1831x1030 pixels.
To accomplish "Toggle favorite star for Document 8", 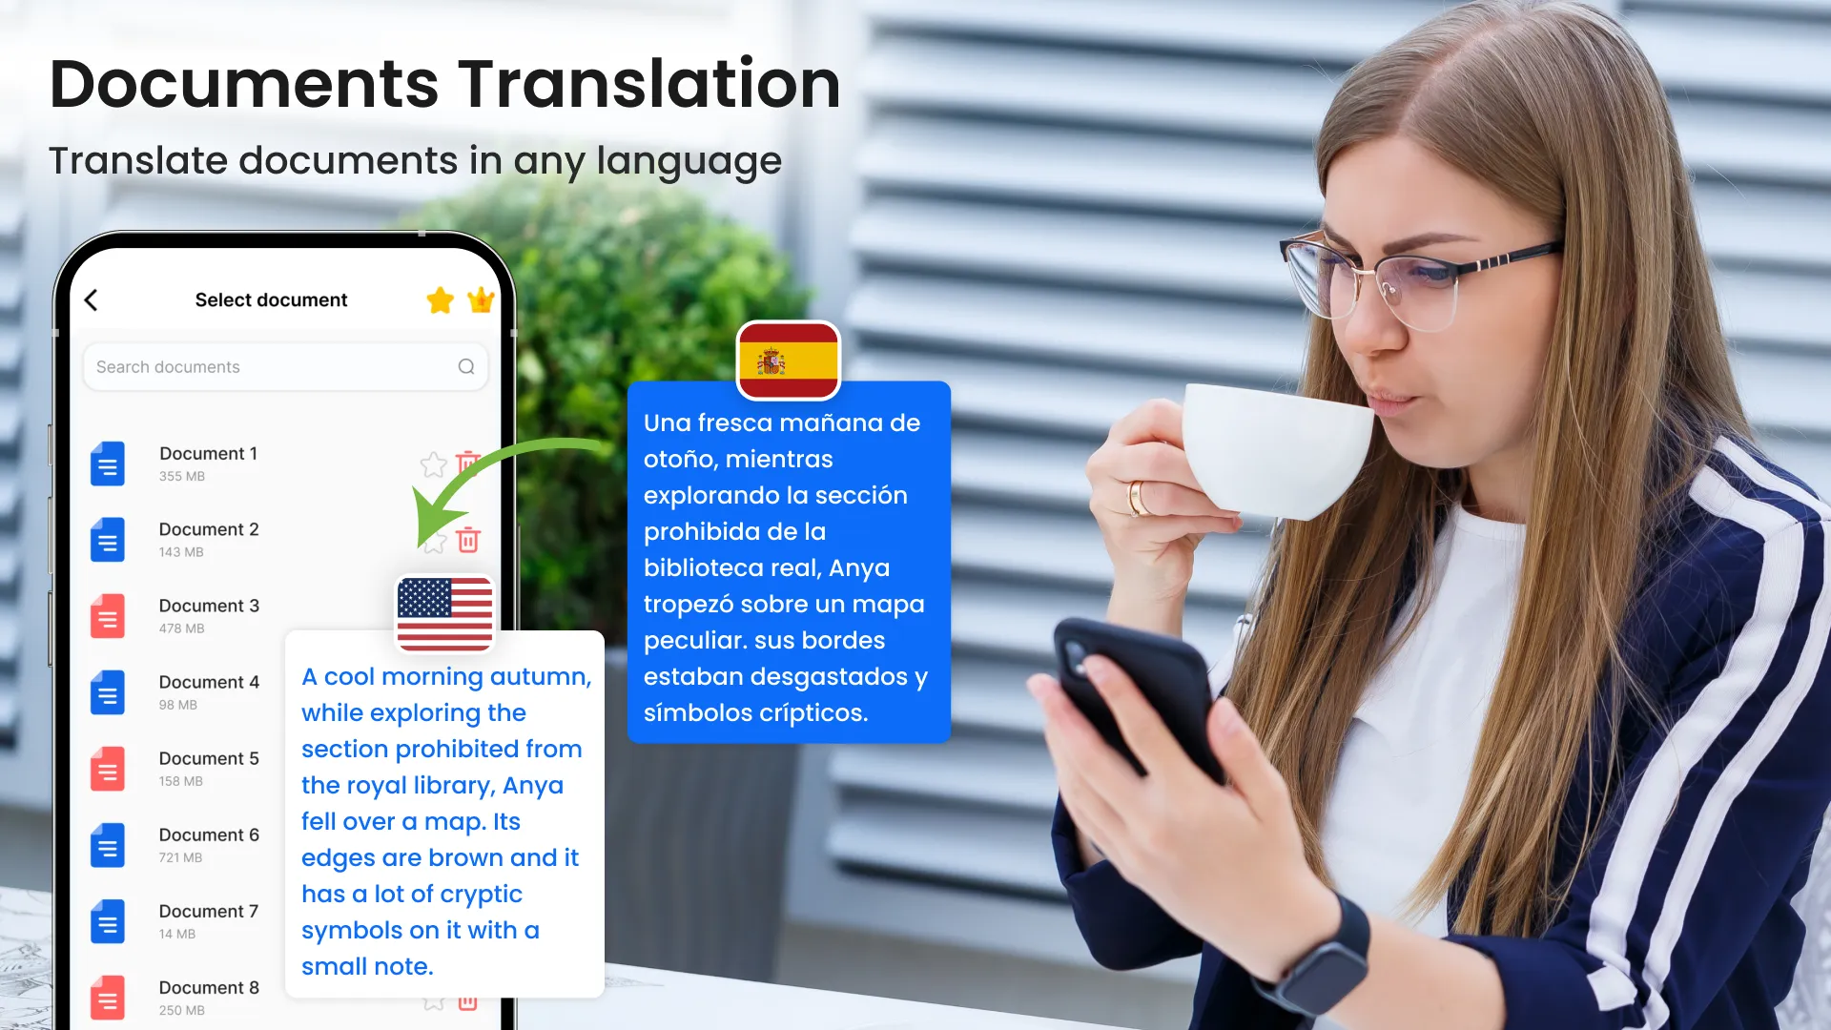I will (x=433, y=998).
